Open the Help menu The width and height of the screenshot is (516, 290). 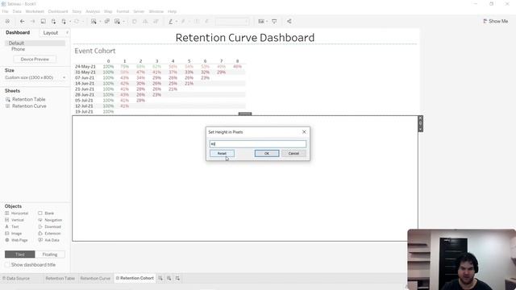coord(172,11)
